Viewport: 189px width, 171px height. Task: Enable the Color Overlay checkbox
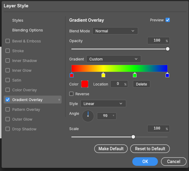8,90
